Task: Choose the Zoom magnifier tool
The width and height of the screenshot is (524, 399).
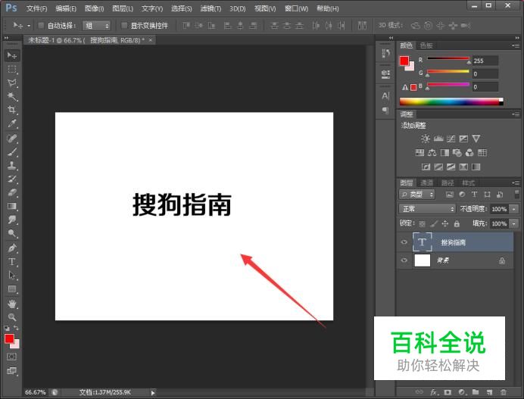Action: point(12,317)
